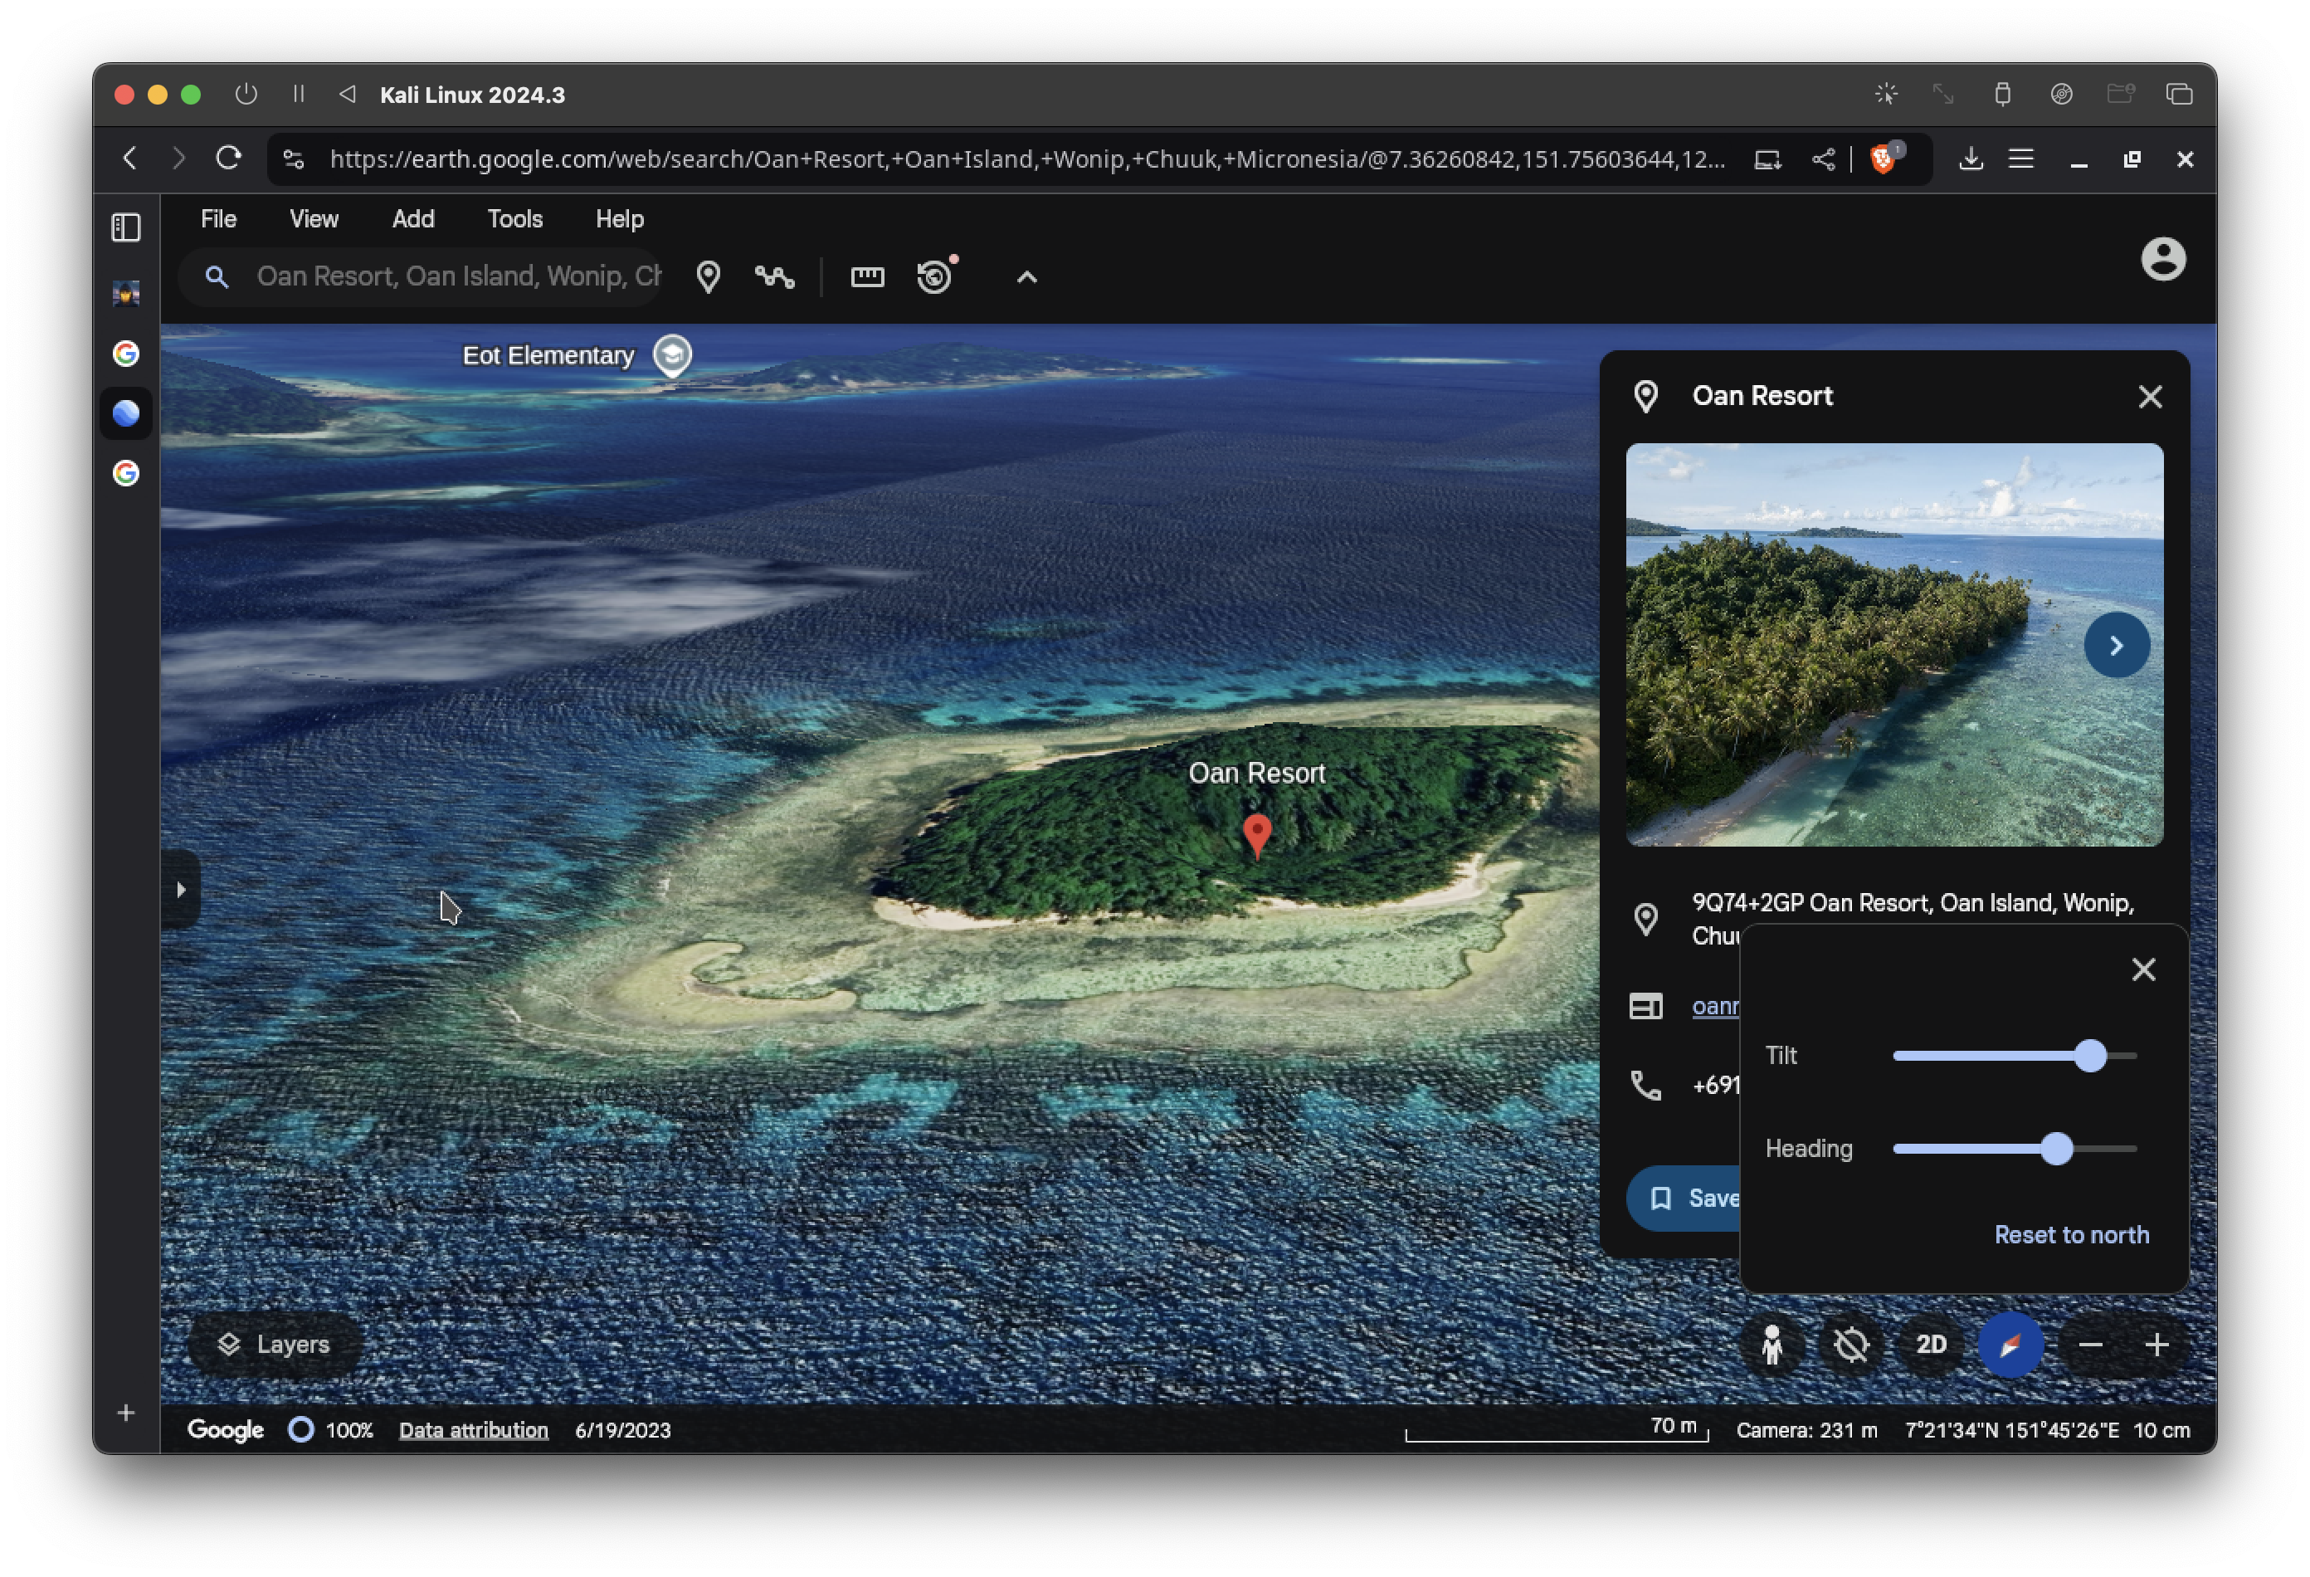
Task: Click the VM power icon in title bar
Action: 246,94
